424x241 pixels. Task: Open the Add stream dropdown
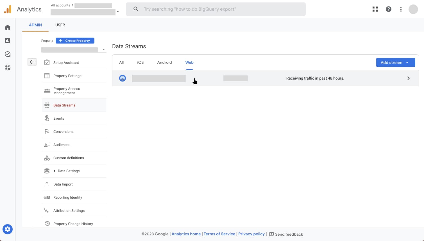(395, 62)
